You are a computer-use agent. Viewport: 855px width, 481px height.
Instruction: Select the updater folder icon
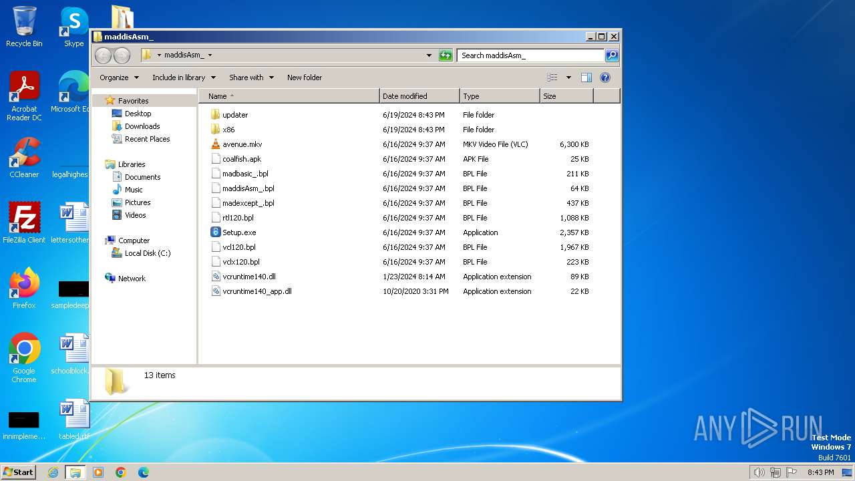click(215, 115)
